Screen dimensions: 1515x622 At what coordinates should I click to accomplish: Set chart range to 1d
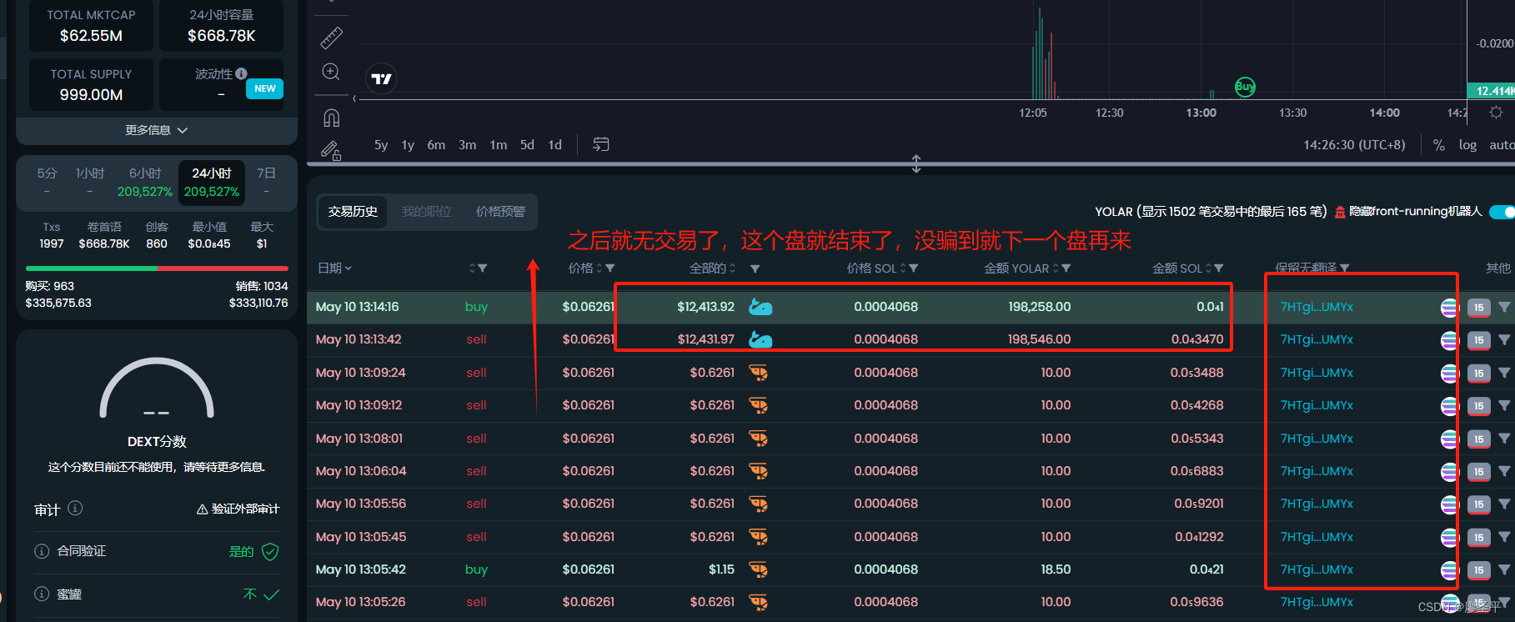pyautogui.click(x=555, y=145)
